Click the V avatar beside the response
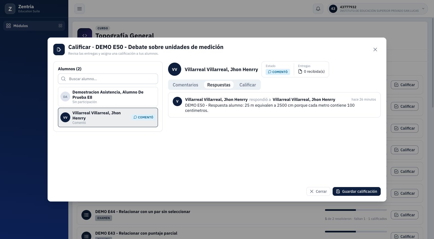This screenshot has width=434, height=239. [177, 101]
